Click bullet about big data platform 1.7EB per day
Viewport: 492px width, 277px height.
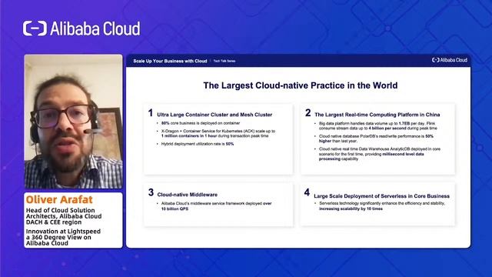pos(377,126)
